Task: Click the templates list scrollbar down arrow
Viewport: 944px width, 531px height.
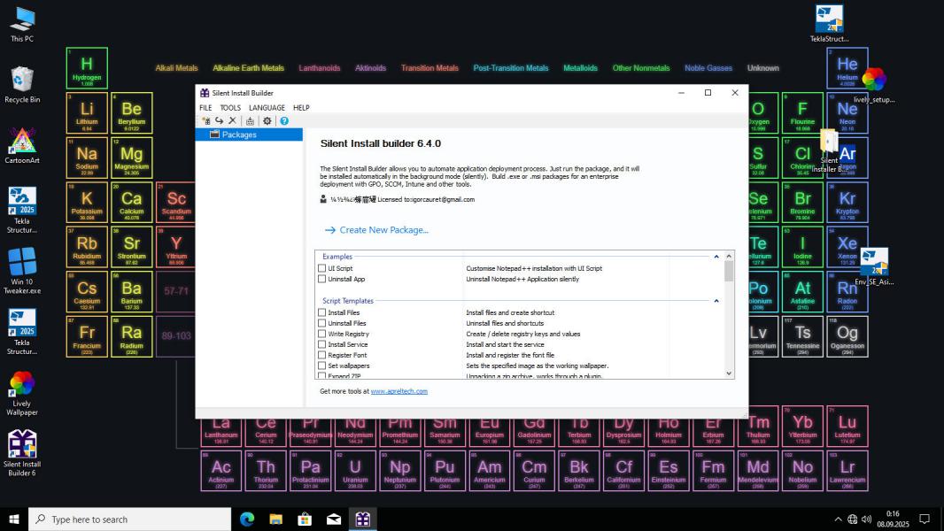Action: (729, 373)
